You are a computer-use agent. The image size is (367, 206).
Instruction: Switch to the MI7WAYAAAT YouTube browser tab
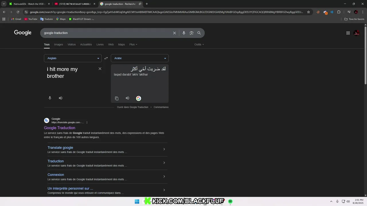click(x=75, y=4)
